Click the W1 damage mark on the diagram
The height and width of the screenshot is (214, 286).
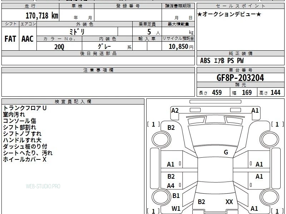176,208
